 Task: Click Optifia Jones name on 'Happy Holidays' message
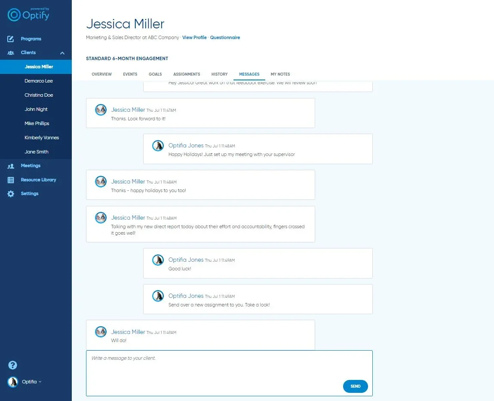click(186, 146)
